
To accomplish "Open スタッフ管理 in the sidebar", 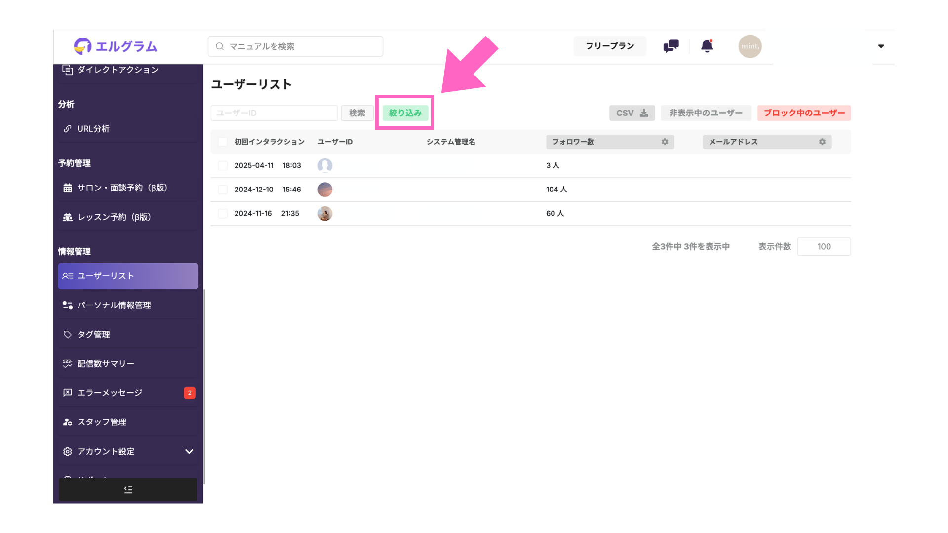I will 128,422.
